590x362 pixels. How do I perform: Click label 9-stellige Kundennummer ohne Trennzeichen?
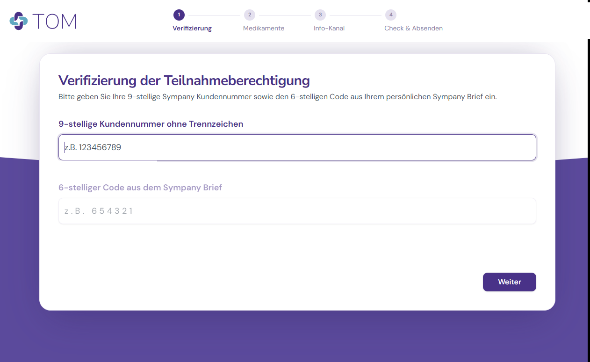coord(151,124)
